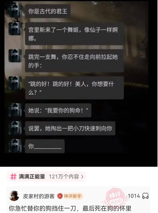Click the red badge icon before '神评新手'
158x213 pixels.
[x=60, y=196]
